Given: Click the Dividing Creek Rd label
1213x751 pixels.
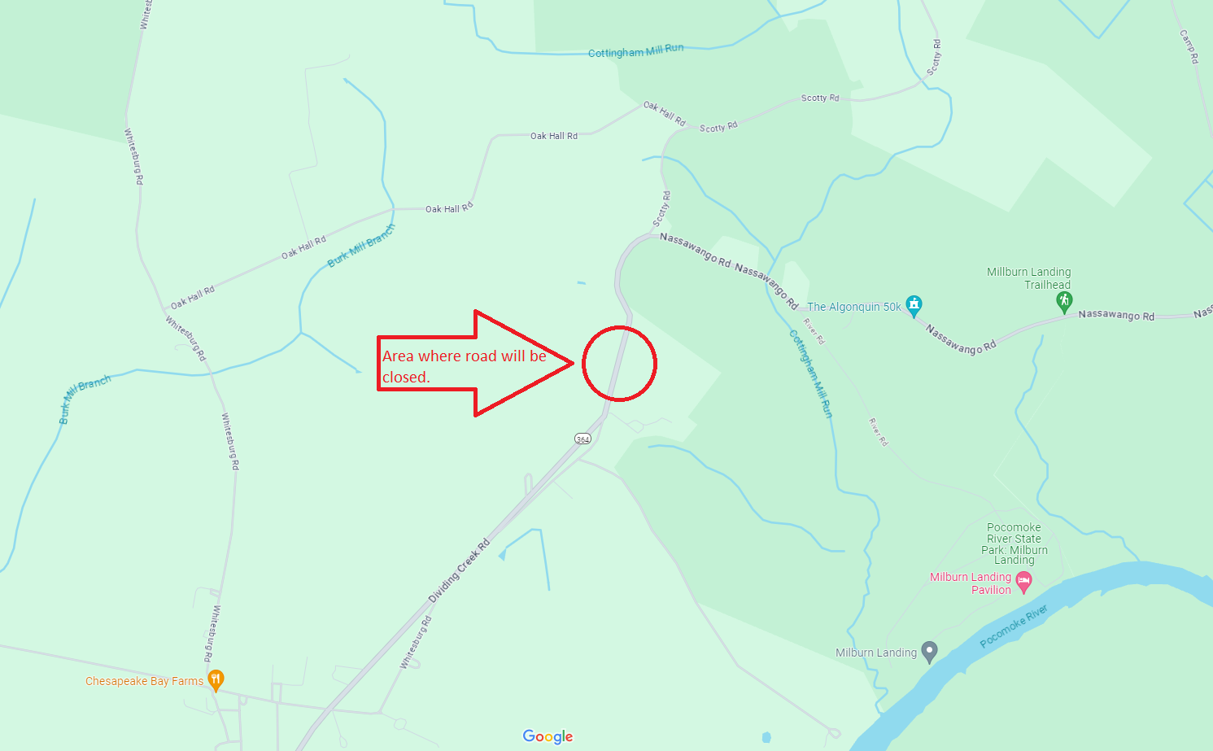Looking at the screenshot, I should pyautogui.click(x=459, y=571).
